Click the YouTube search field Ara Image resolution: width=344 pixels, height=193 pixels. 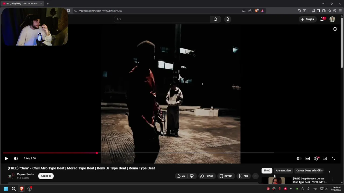[x=162, y=19]
